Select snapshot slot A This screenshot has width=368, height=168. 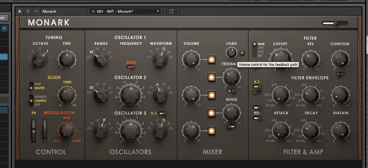(20, 11)
